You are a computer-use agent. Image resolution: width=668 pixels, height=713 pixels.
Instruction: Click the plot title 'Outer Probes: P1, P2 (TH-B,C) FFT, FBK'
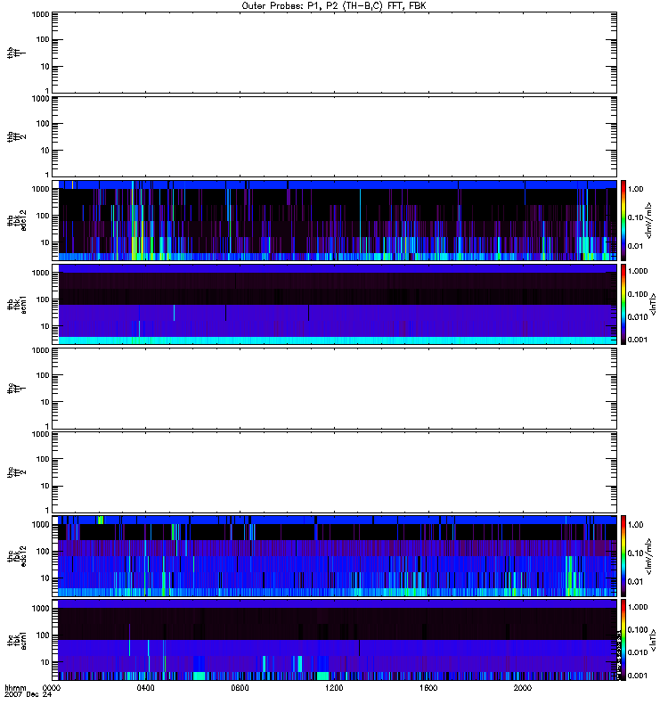334,6
